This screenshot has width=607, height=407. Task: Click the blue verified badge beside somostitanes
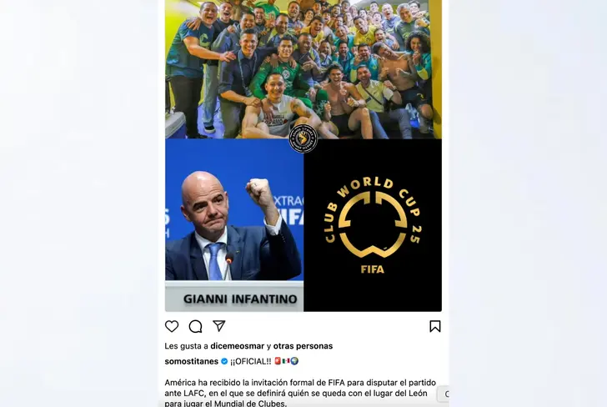224,361
